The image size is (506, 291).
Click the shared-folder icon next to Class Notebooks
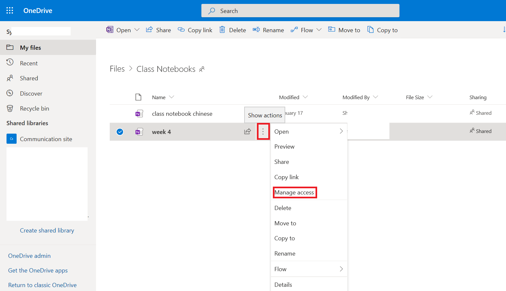(202, 69)
